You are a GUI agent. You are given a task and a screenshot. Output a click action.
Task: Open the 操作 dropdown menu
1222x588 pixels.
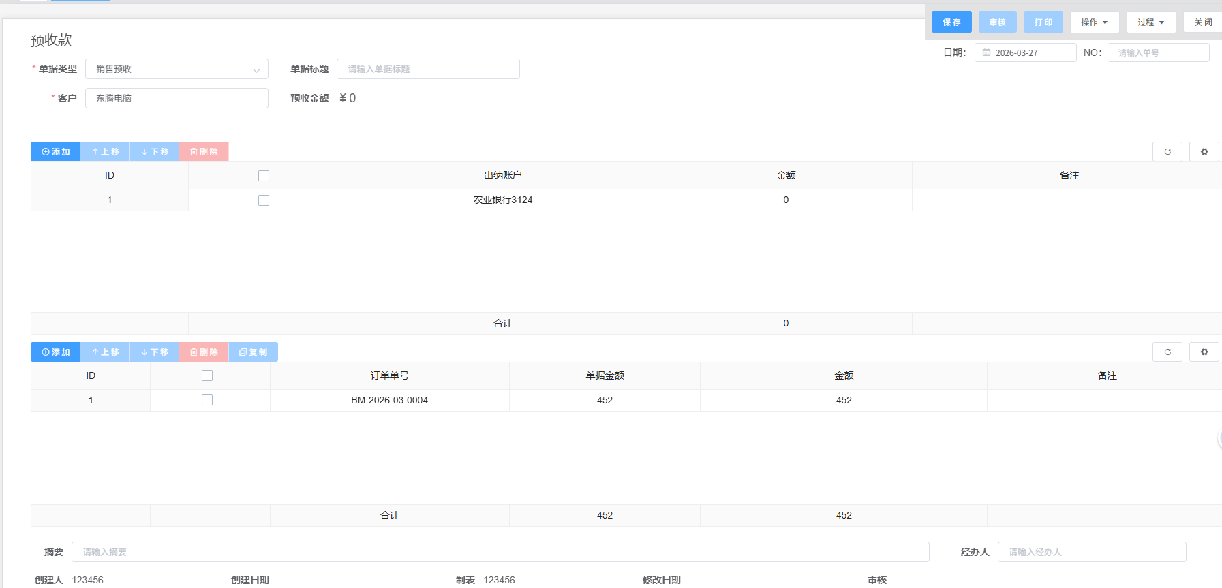(x=1094, y=22)
